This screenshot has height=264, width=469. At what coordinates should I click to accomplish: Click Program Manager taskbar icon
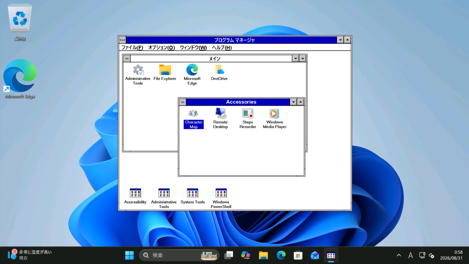(x=331, y=255)
